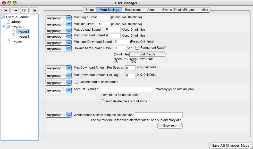The width and height of the screenshot is (253, 149).
Task: Click the mygroup folder icon in tree
Action: (8, 27)
